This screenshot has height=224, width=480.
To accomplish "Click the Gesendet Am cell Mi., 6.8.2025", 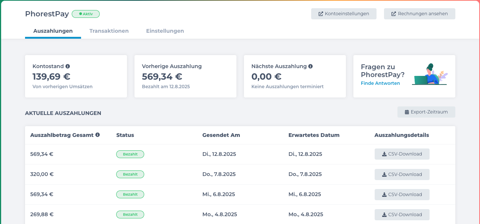I will (219, 194).
